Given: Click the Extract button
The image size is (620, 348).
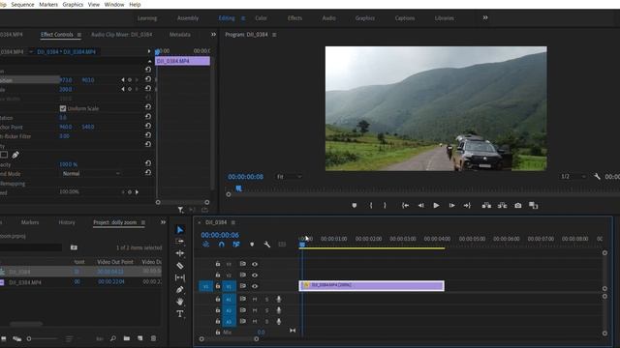Looking at the screenshot, I should (x=502, y=206).
